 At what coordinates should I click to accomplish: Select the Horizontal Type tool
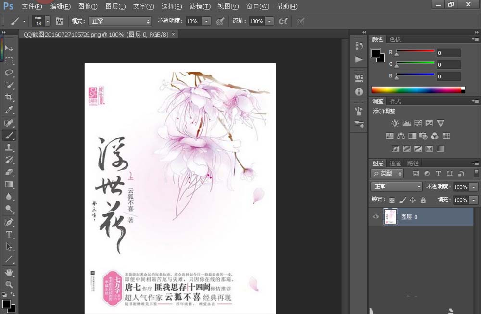coord(9,234)
